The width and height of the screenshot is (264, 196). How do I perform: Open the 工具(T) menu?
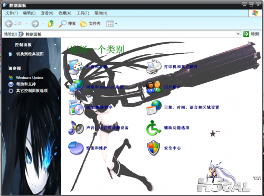(83, 13)
